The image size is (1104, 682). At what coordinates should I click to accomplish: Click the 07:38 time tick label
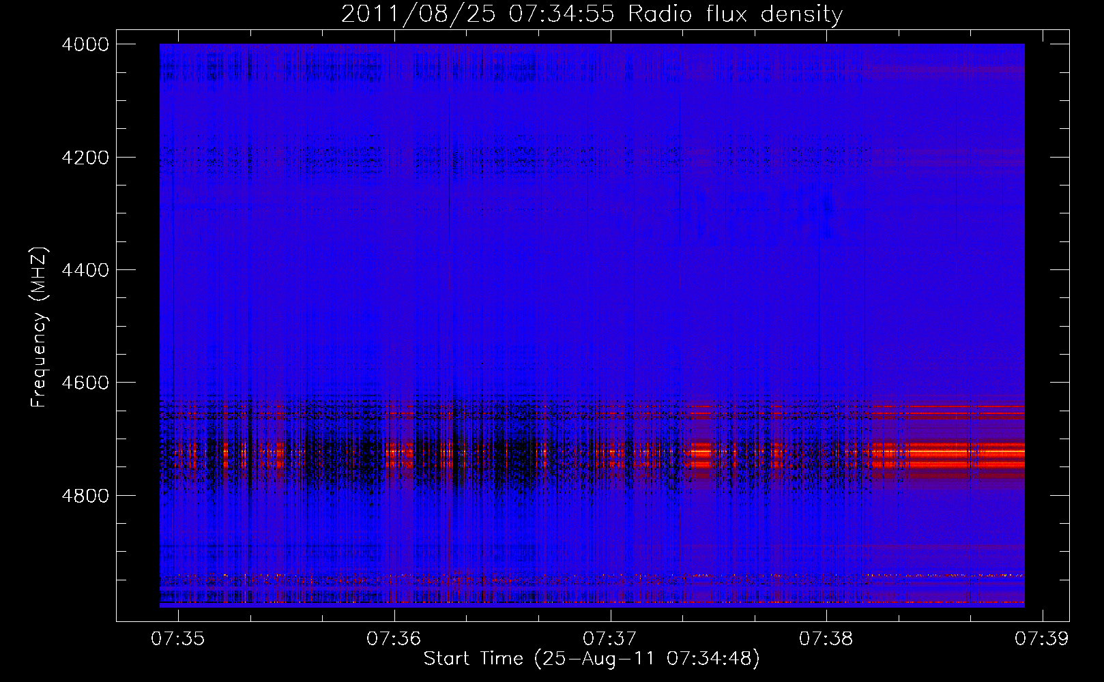[x=826, y=639]
